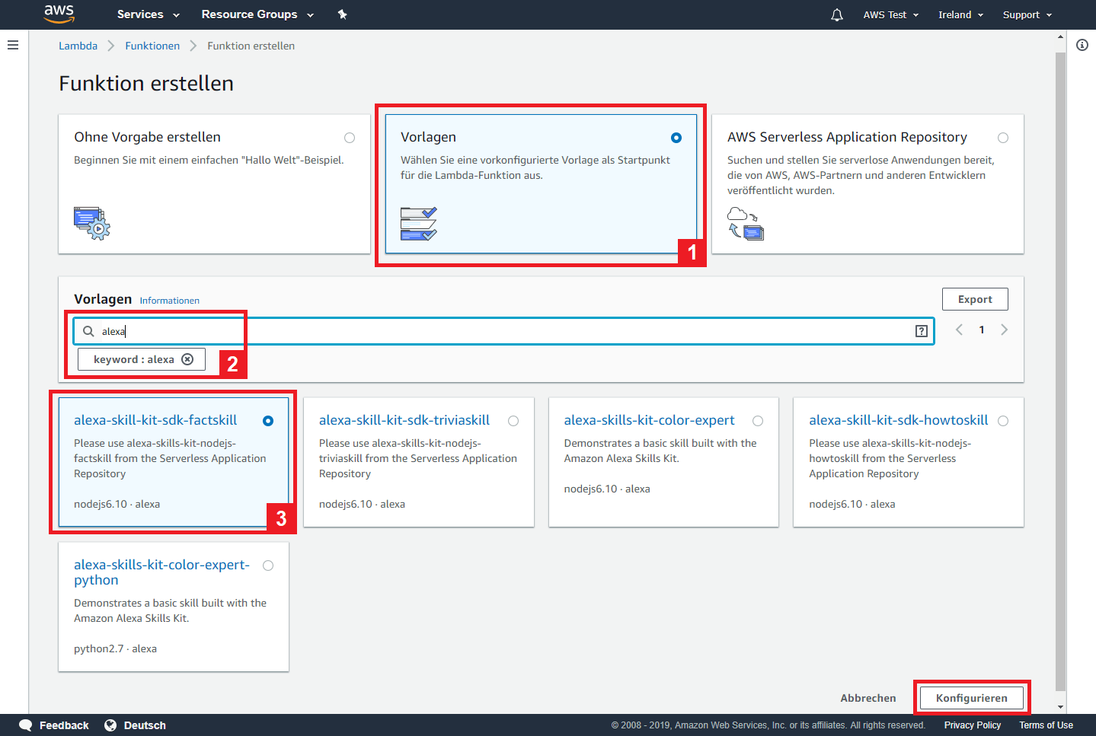This screenshot has height=736, width=1096.
Task: Open alexa-skill-kit-sdk-factskill template title
Action: click(x=155, y=420)
